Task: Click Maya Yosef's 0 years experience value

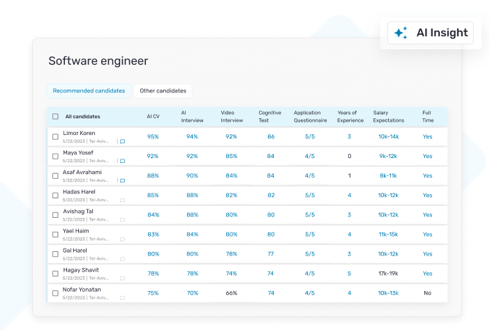Action: tap(350, 156)
